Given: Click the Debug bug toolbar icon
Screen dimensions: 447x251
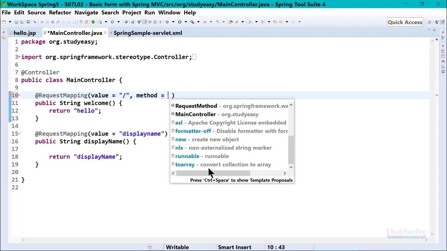Looking at the screenshot, I should point(167,22).
